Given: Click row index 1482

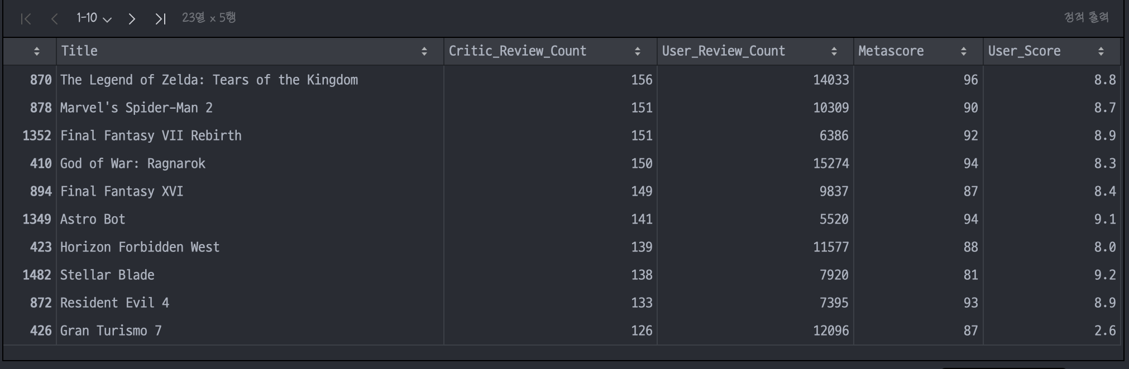Looking at the screenshot, I should pos(37,275).
